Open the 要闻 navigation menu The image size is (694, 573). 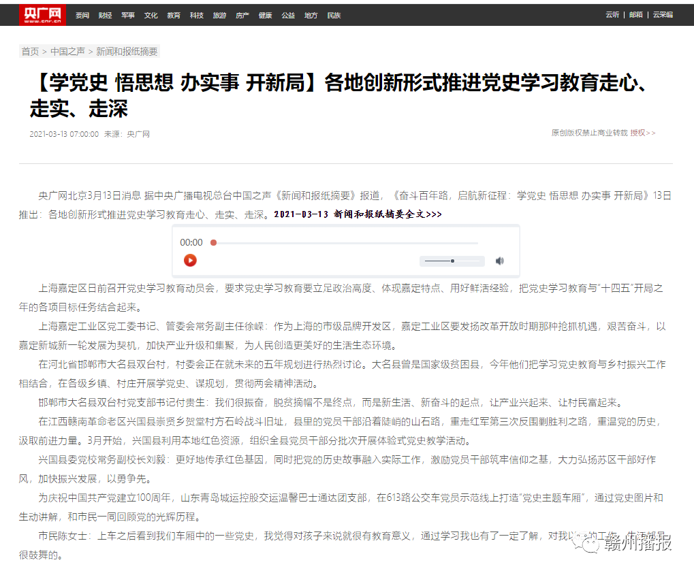[82, 15]
